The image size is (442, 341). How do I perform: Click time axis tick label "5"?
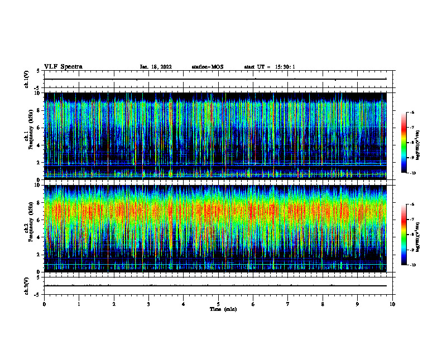[218, 304]
